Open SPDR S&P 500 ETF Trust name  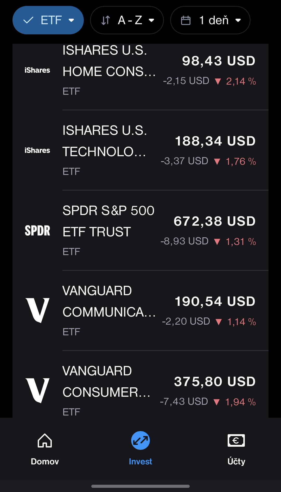pyautogui.click(x=108, y=221)
